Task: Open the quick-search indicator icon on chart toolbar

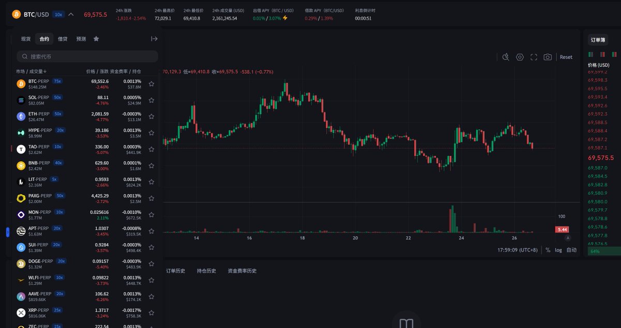Action: [x=506, y=57]
